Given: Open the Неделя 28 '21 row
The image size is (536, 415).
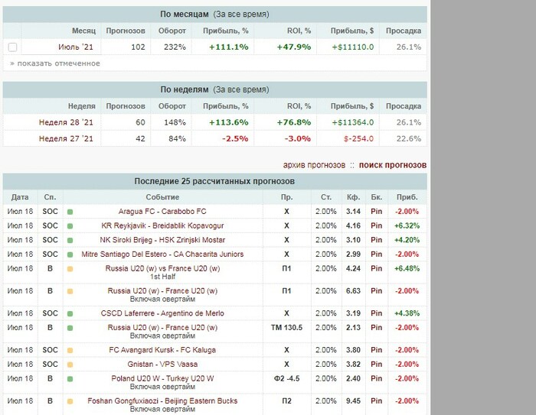Looking at the screenshot, I should tap(66, 122).
